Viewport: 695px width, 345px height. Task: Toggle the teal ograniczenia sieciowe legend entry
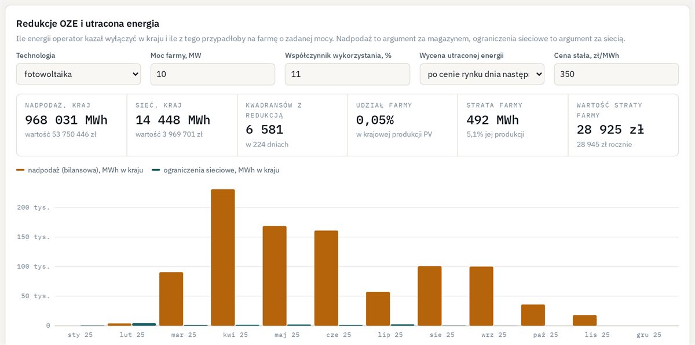click(x=215, y=170)
